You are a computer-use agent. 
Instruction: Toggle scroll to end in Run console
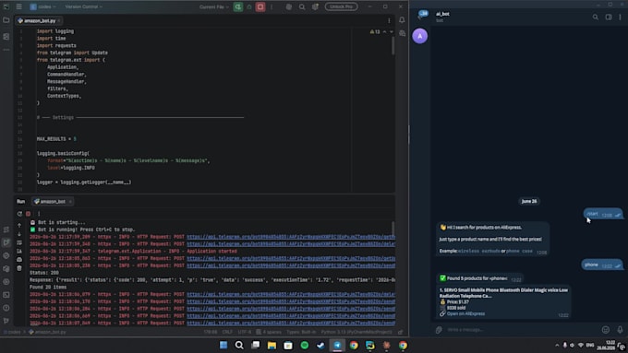19,251
